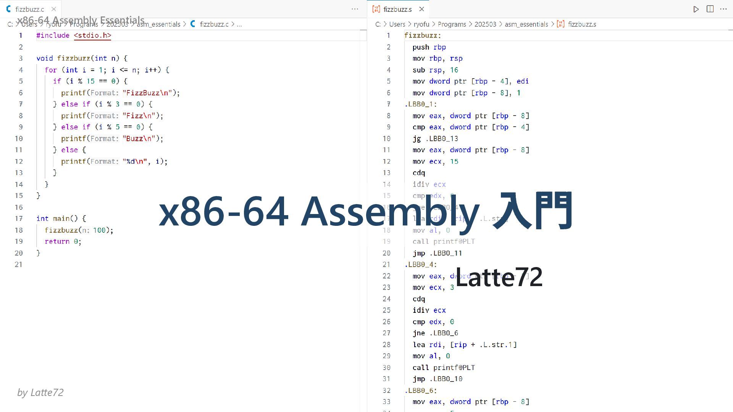Click fizzbuzz.s breadcrumb in right editor
Image resolution: width=733 pixels, height=412 pixels.
coord(582,24)
